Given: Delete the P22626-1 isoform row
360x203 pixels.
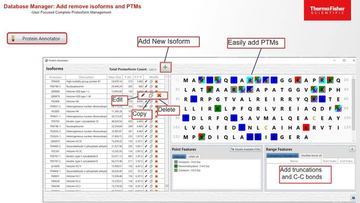Looking at the screenshot, I should click(x=157, y=136).
